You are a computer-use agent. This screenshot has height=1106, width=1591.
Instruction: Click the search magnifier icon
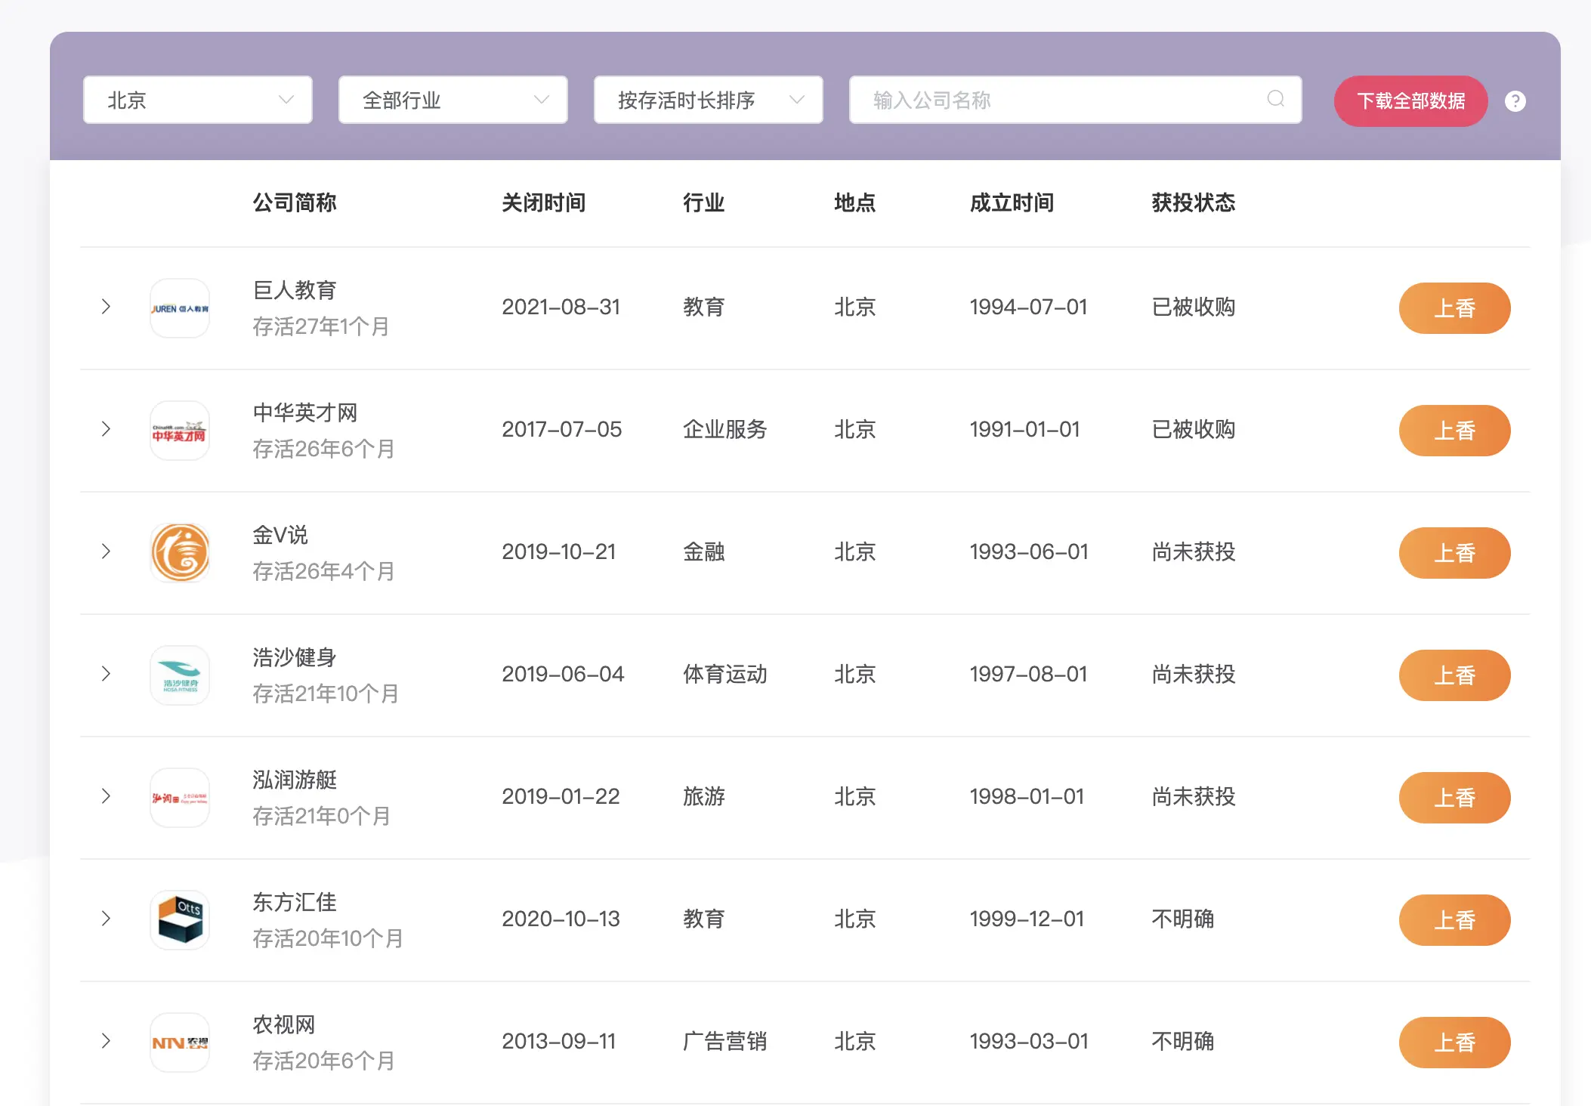coord(1275,99)
